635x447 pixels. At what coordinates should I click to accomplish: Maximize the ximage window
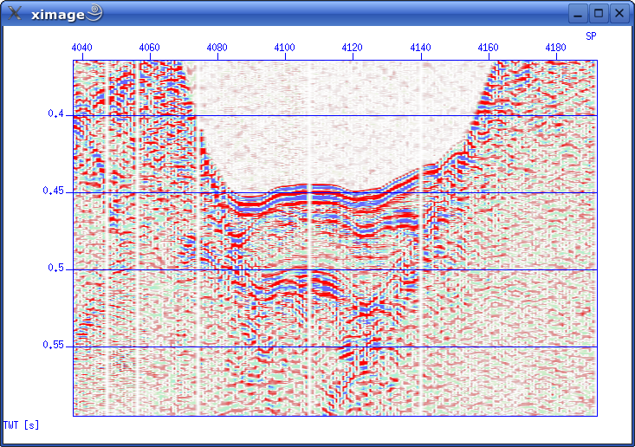point(599,13)
